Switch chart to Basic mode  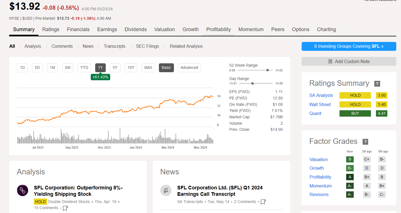(166, 67)
